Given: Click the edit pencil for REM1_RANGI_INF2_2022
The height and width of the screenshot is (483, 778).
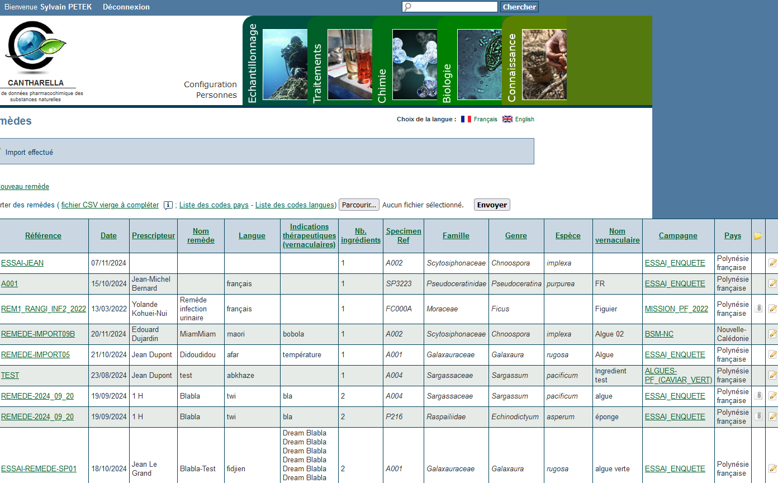Looking at the screenshot, I should click(x=773, y=309).
